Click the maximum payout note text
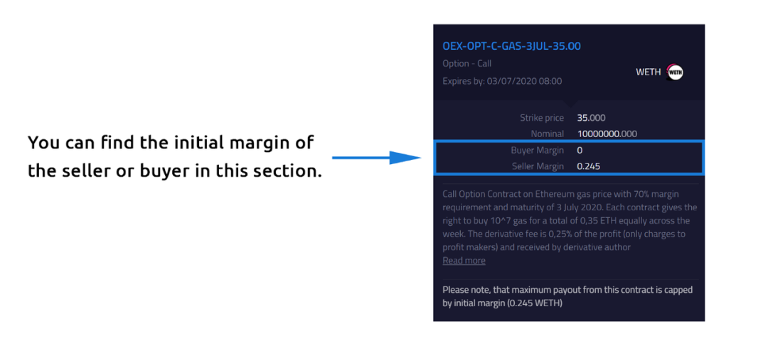The width and height of the screenshot is (768, 351). [567, 296]
